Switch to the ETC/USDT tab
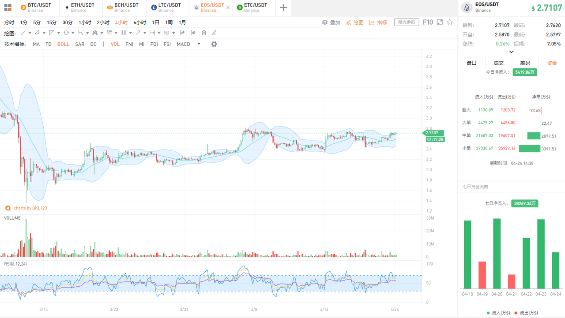Screen dimensions: 565x318 (x=254, y=7)
